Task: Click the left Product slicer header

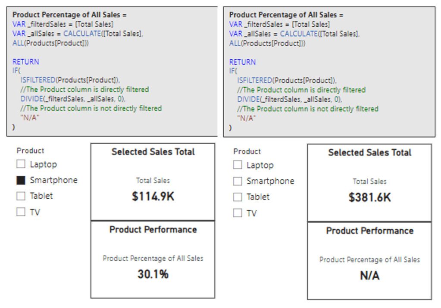Action: pos(30,151)
